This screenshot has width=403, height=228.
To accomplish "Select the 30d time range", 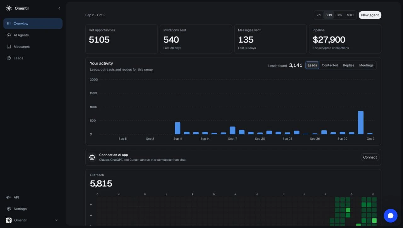I will [329, 15].
